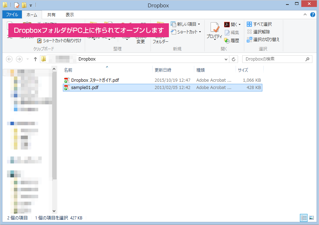
Task: Switch to the 共有 ribbon tab
Action: (x=51, y=15)
